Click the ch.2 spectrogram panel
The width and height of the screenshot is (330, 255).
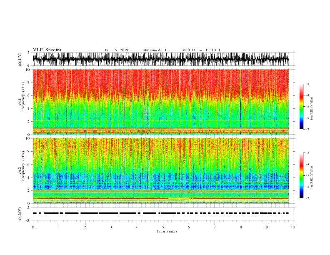point(160,171)
